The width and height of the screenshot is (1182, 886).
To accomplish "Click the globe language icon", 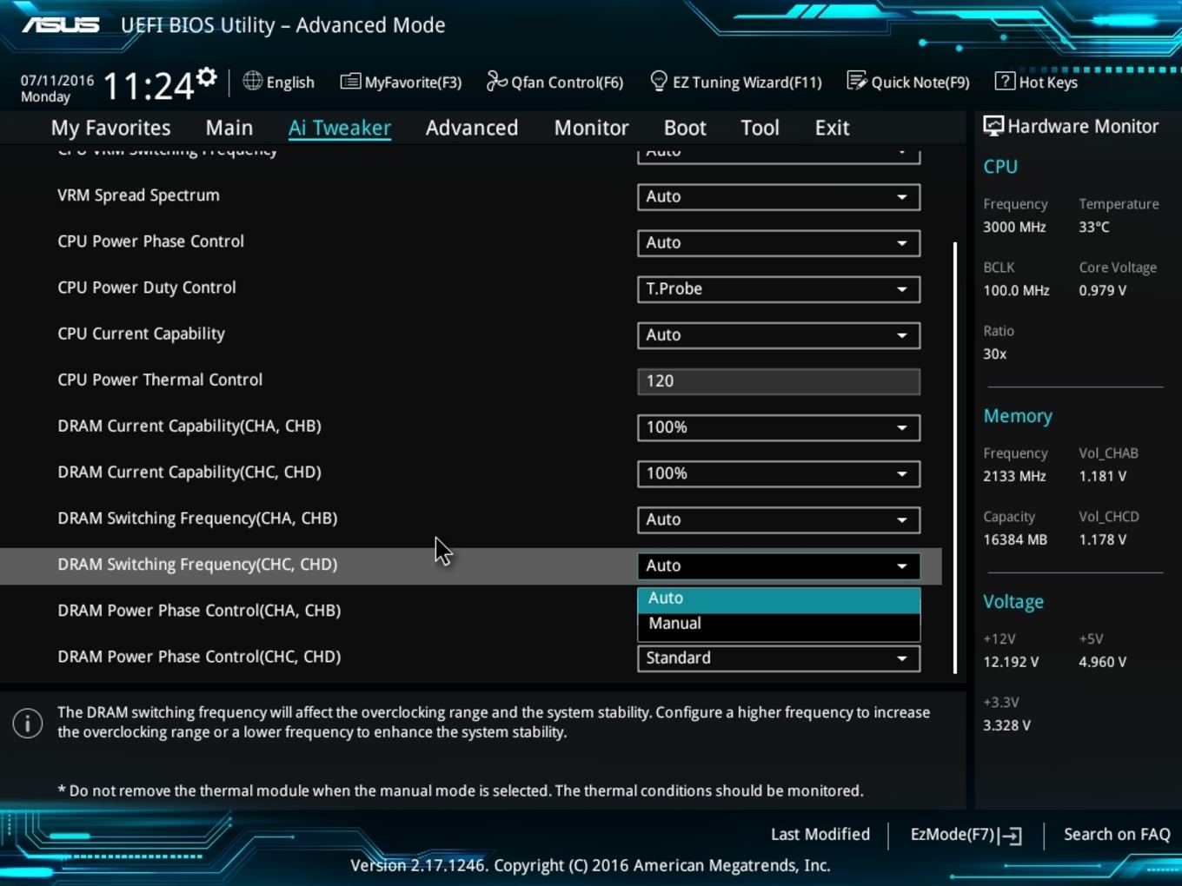I will (x=252, y=81).
